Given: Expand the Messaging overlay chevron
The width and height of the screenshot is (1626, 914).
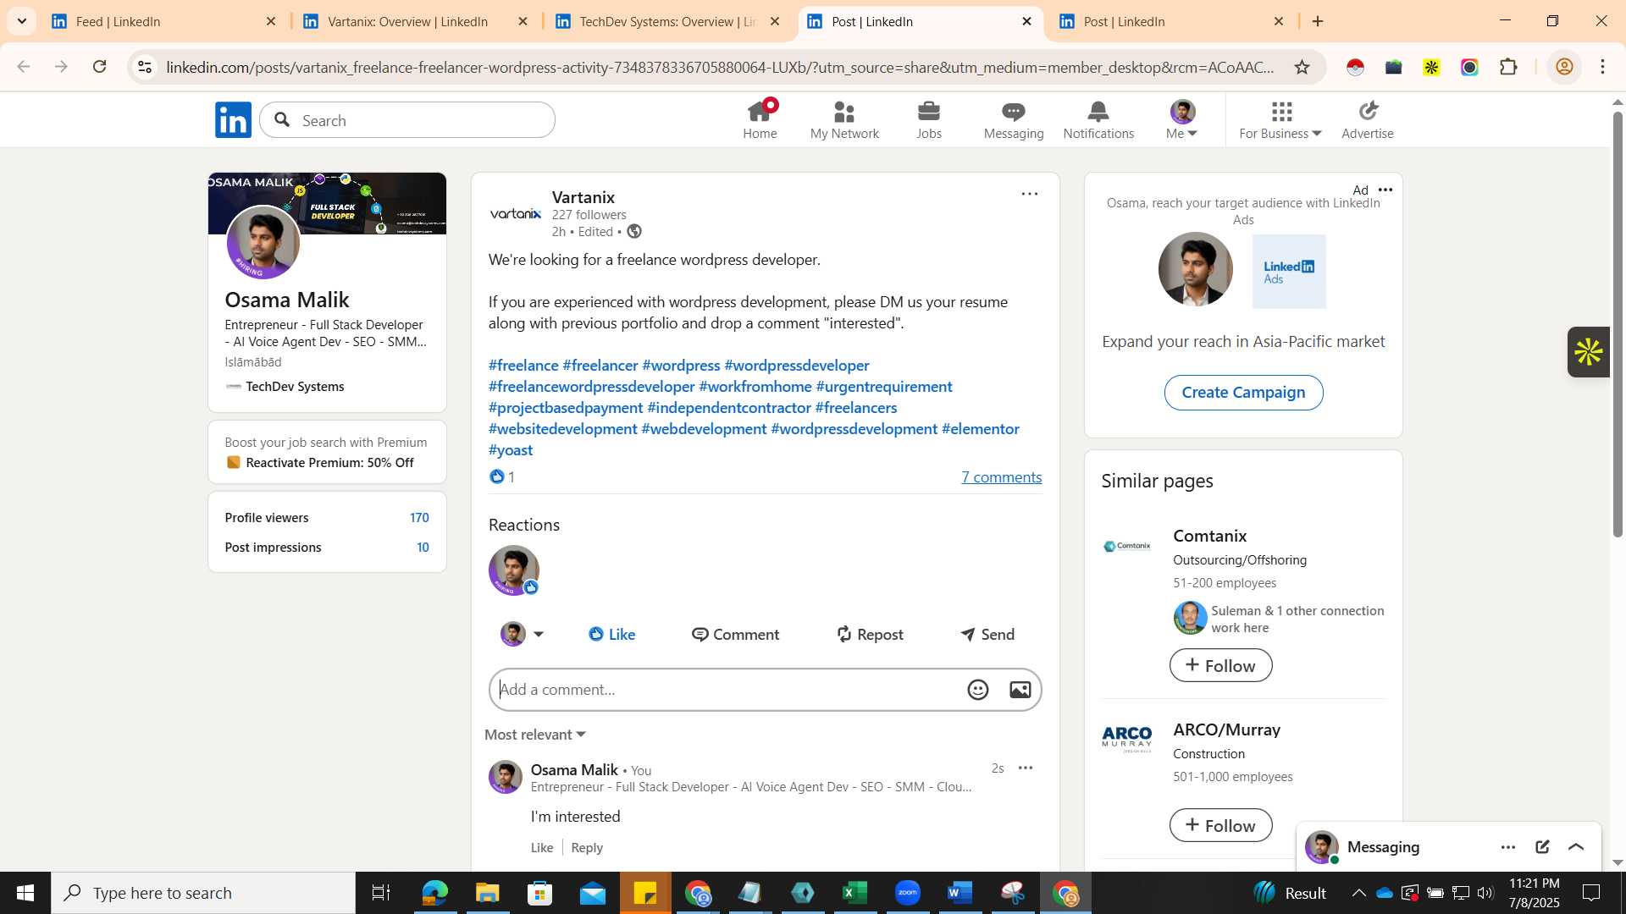Looking at the screenshot, I should 1576,847.
